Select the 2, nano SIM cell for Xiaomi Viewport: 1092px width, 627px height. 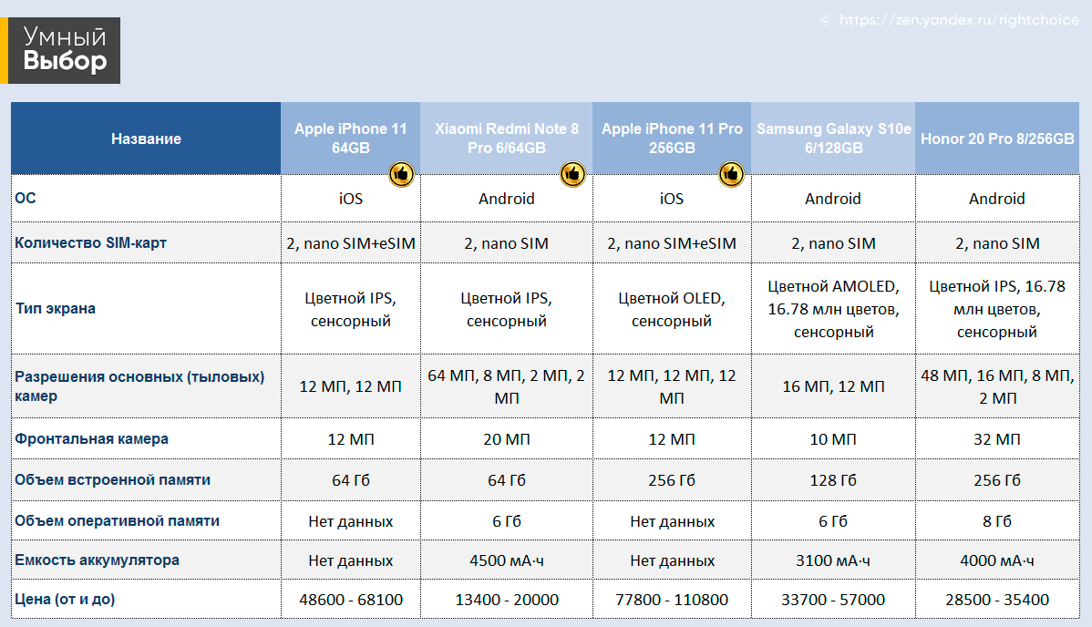(506, 243)
